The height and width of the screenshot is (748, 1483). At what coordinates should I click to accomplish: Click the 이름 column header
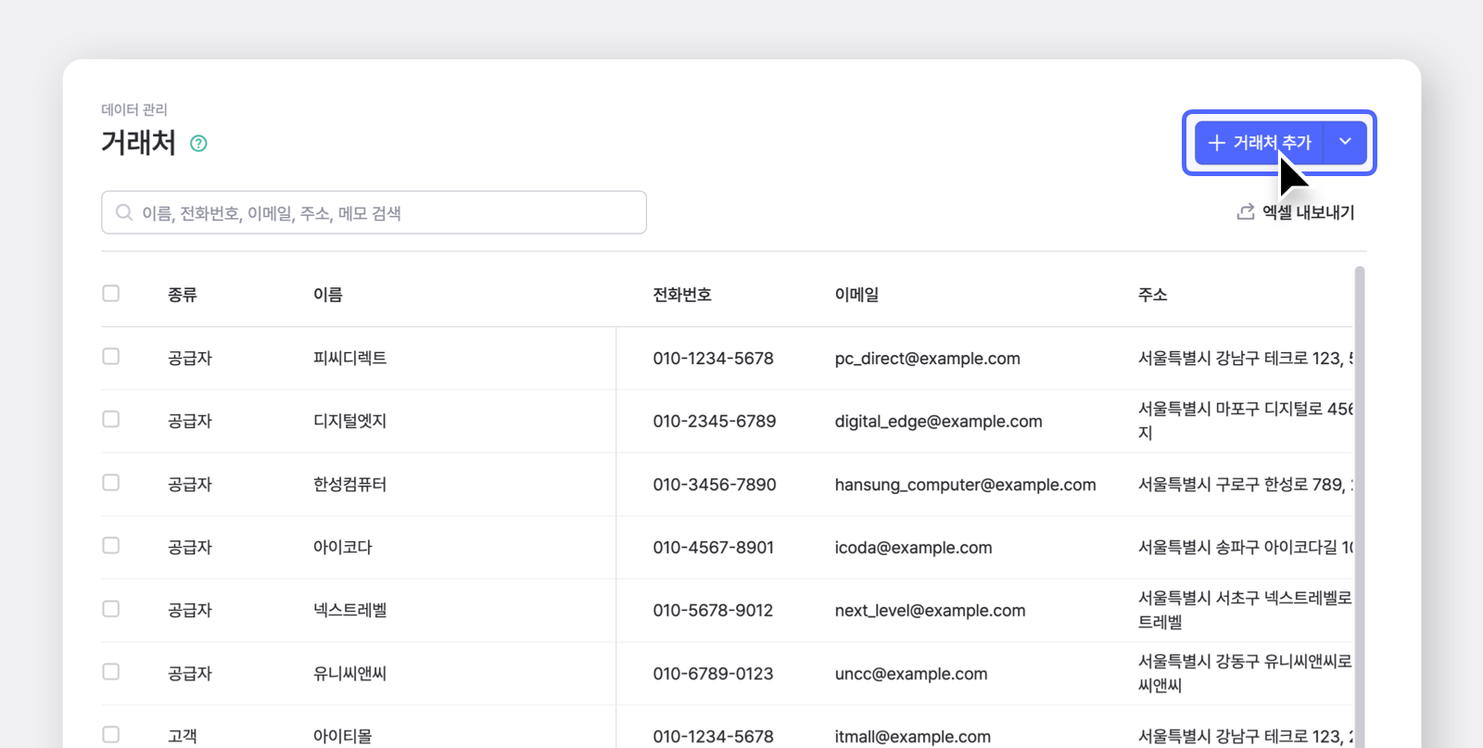(328, 295)
